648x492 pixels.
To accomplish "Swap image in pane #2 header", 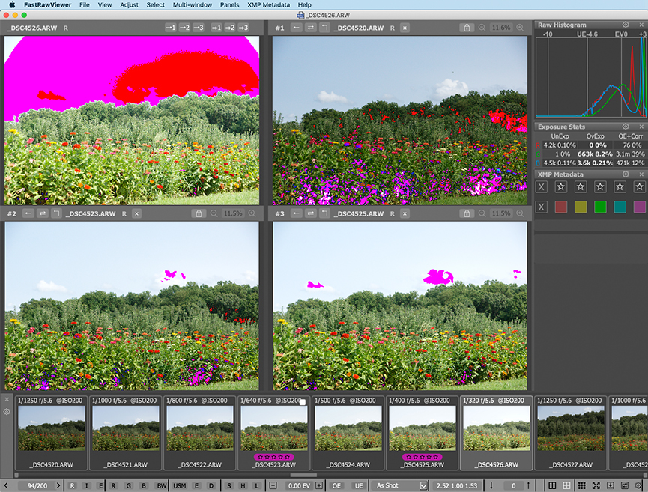I will click(43, 213).
